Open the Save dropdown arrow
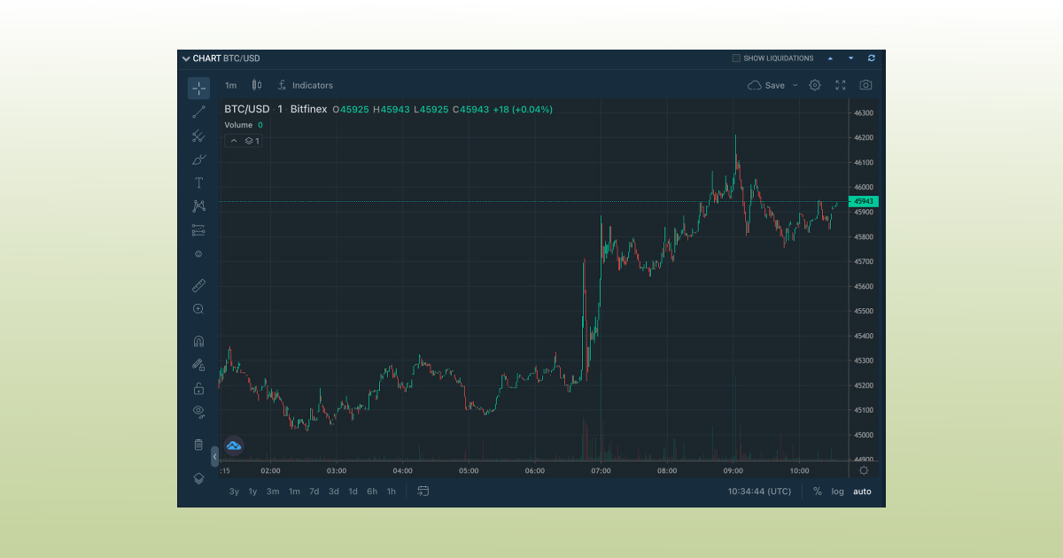Screen dimensions: 1063x558 (x=795, y=85)
